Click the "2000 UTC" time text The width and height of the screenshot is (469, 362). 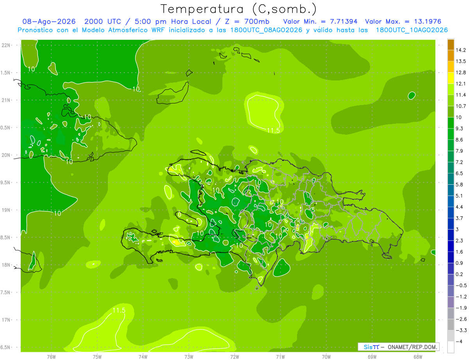pyautogui.click(x=103, y=21)
